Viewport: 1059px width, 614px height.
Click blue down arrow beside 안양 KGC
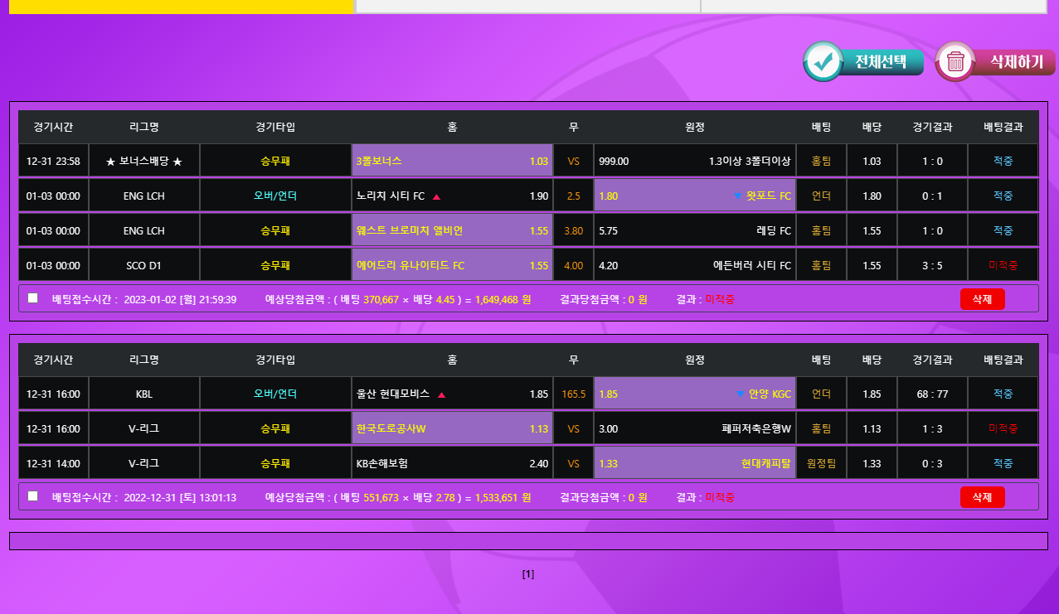coord(740,394)
